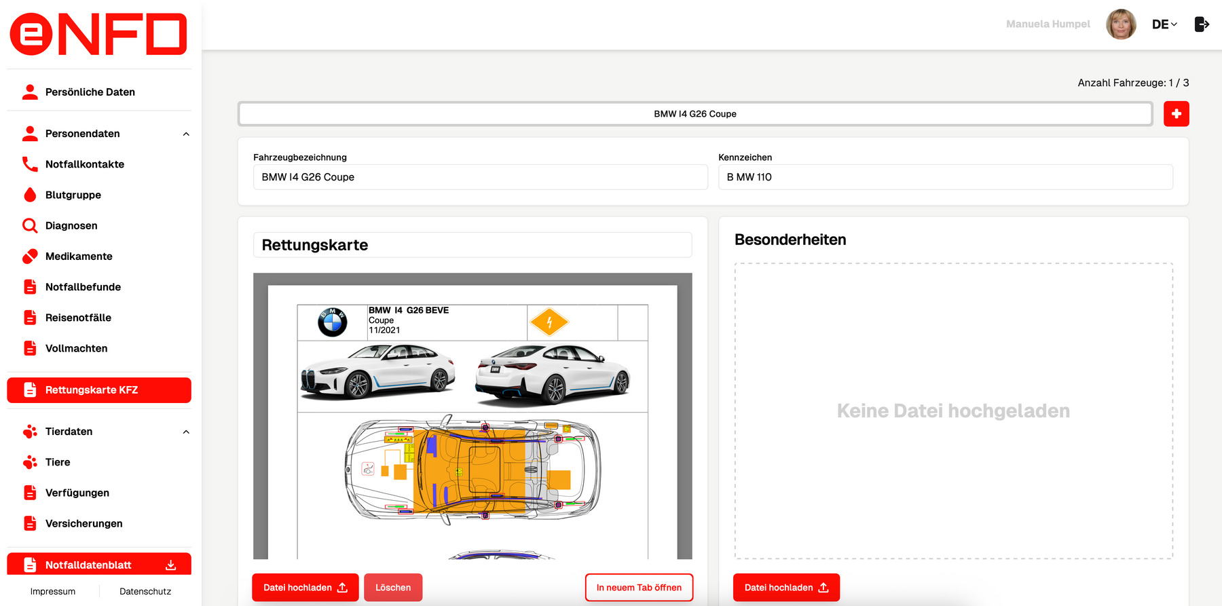Open the Impressum link
The height and width of the screenshot is (606, 1222).
click(x=53, y=592)
